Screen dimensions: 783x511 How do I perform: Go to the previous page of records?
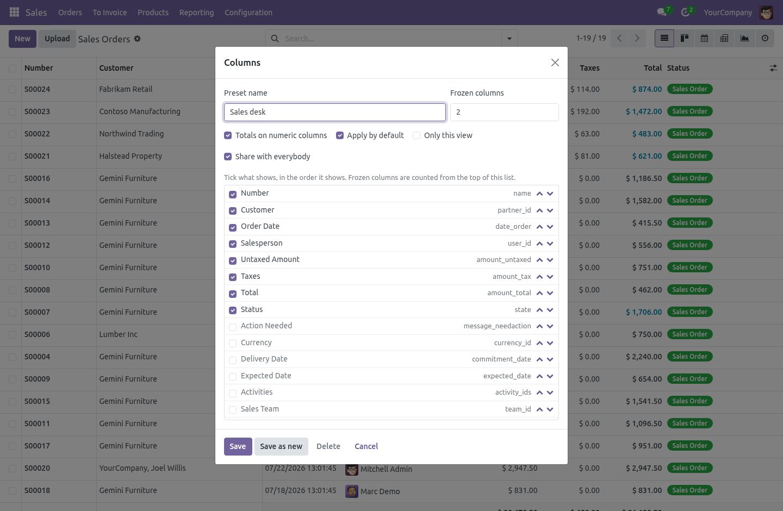pyautogui.click(x=619, y=38)
